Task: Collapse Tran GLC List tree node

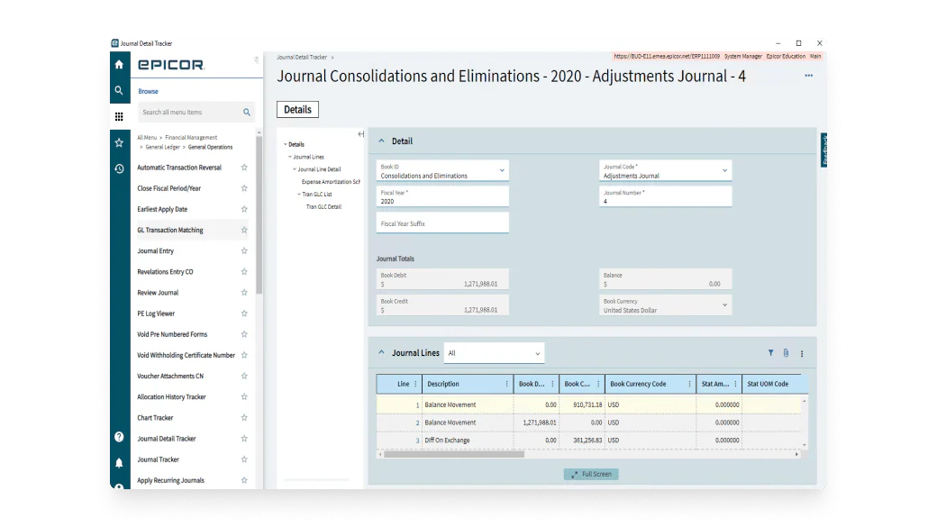Action: [299, 195]
